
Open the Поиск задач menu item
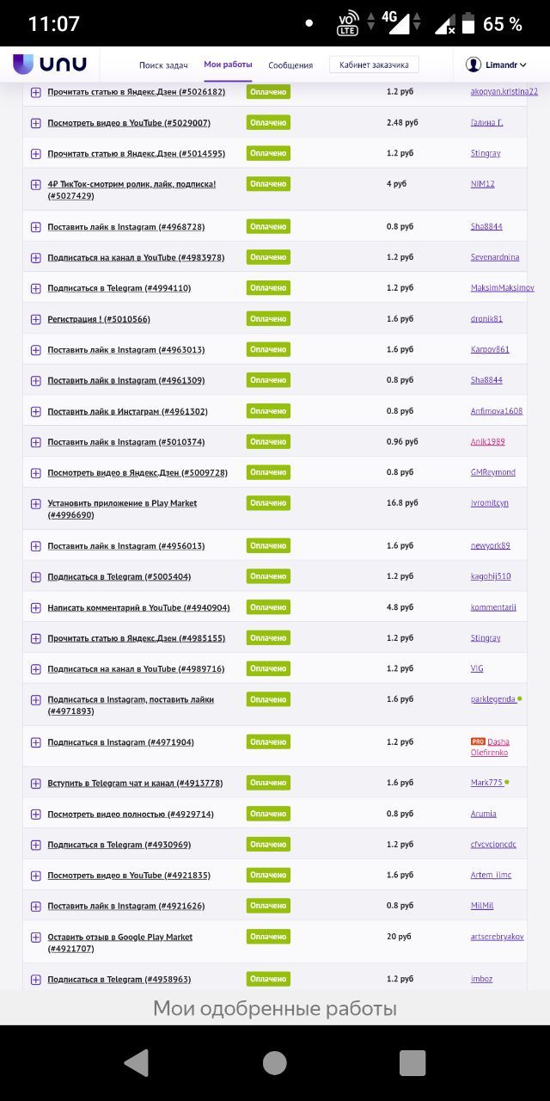click(x=163, y=65)
